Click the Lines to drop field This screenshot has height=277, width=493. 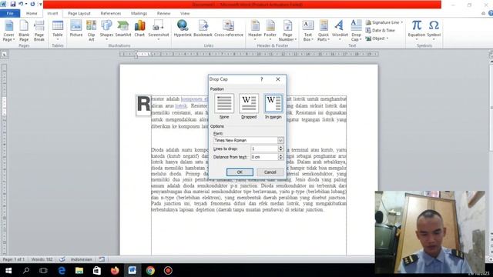tap(264, 149)
